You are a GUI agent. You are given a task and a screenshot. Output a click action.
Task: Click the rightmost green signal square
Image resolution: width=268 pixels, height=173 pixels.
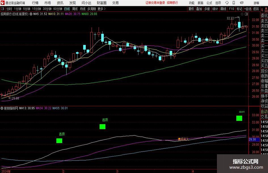(x=239, y=118)
